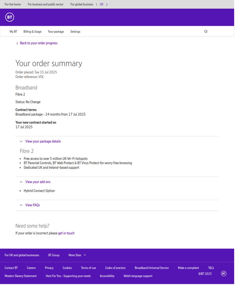The width and height of the screenshot is (243, 297).
Task: Collapse the View your add ons section
Action: pyautogui.click(x=38, y=182)
